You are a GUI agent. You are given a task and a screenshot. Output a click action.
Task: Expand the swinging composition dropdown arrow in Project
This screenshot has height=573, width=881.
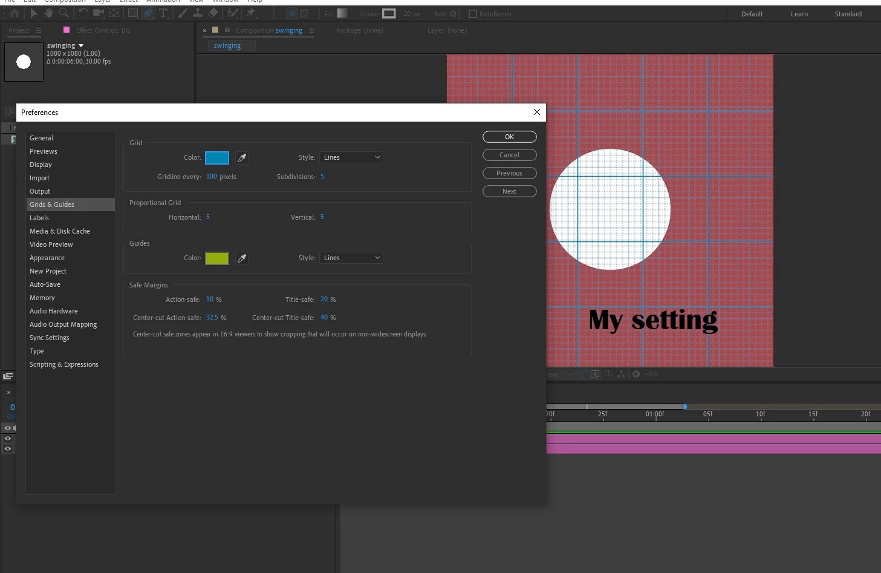coord(81,45)
